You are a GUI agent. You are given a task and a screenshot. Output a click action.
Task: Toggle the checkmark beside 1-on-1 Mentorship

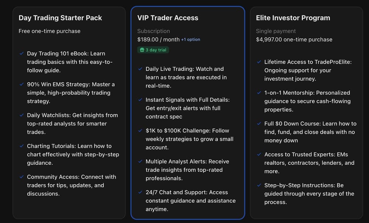258,93
